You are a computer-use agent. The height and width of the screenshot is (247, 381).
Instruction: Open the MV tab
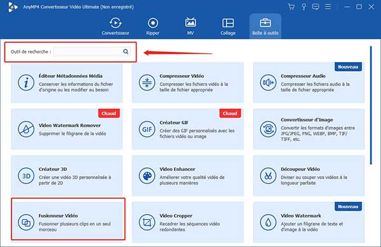(x=190, y=26)
